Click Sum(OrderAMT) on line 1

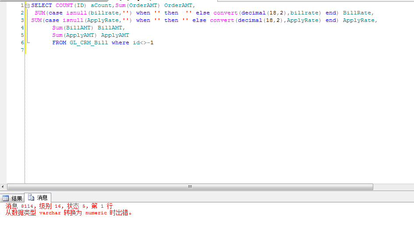(x=138, y=5)
